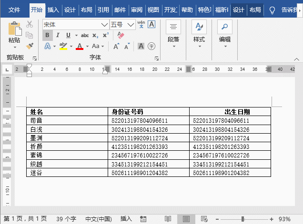Screen dimensions: 303x224
Task: Toggle superscript formatting
Action: [106, 35]
